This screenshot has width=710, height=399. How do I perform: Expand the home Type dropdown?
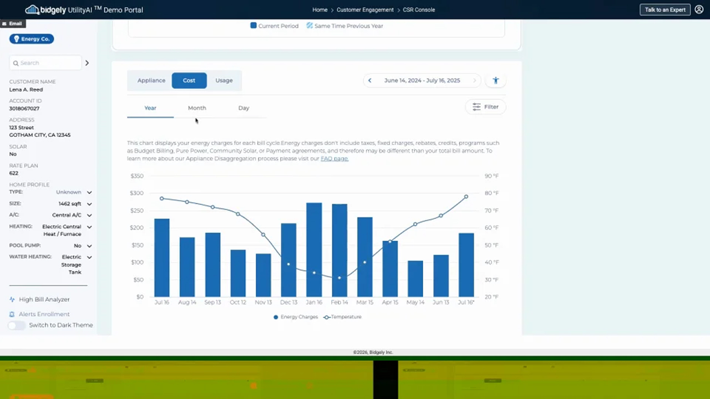pyautogui.click(x=89, y=192)
